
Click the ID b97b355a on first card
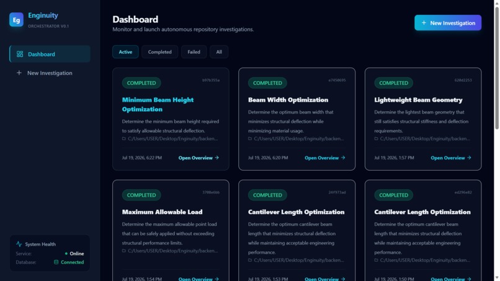(211, 80)
